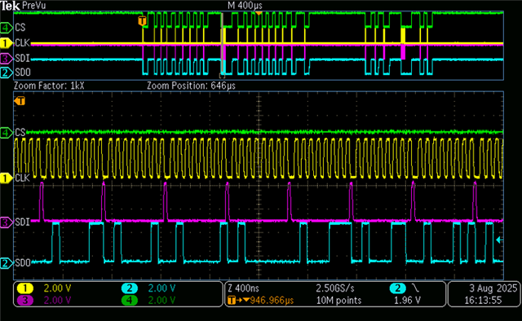The height and width of the screenshot is (321, 522).
Task: Click the Z 400ns zoom timebase readout
Action: (x=244, y=288)
